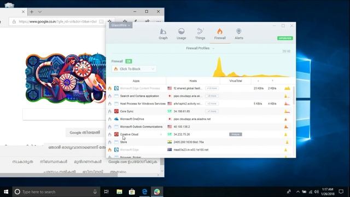The height and width of the screenshot is (197, 350).
Task: Click the Creative Cloud app icon
Action: coord(116,134)
